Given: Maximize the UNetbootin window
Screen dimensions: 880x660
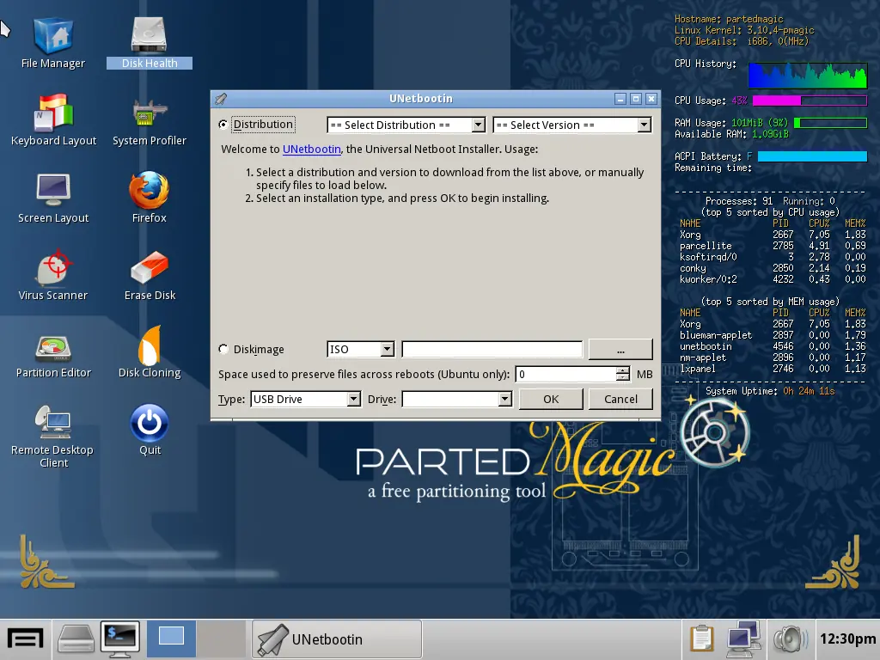Looking at the screenshot, I should click(x=636, y=100).
